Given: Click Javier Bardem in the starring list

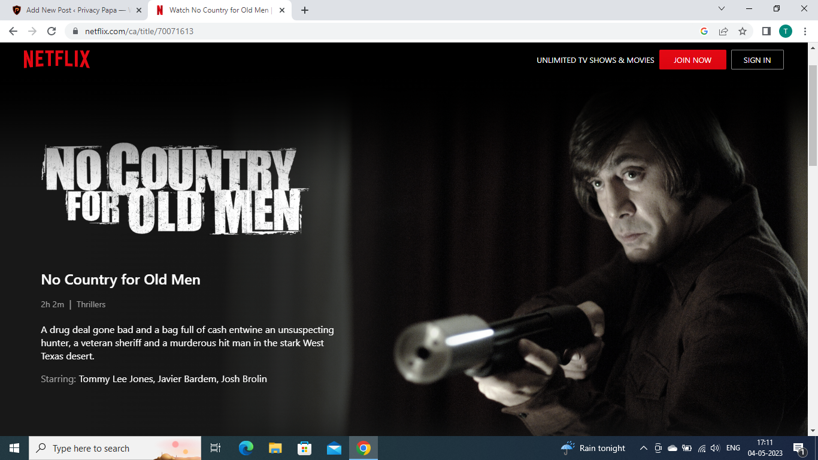Looking at the screenshot, I should [187, 379].
